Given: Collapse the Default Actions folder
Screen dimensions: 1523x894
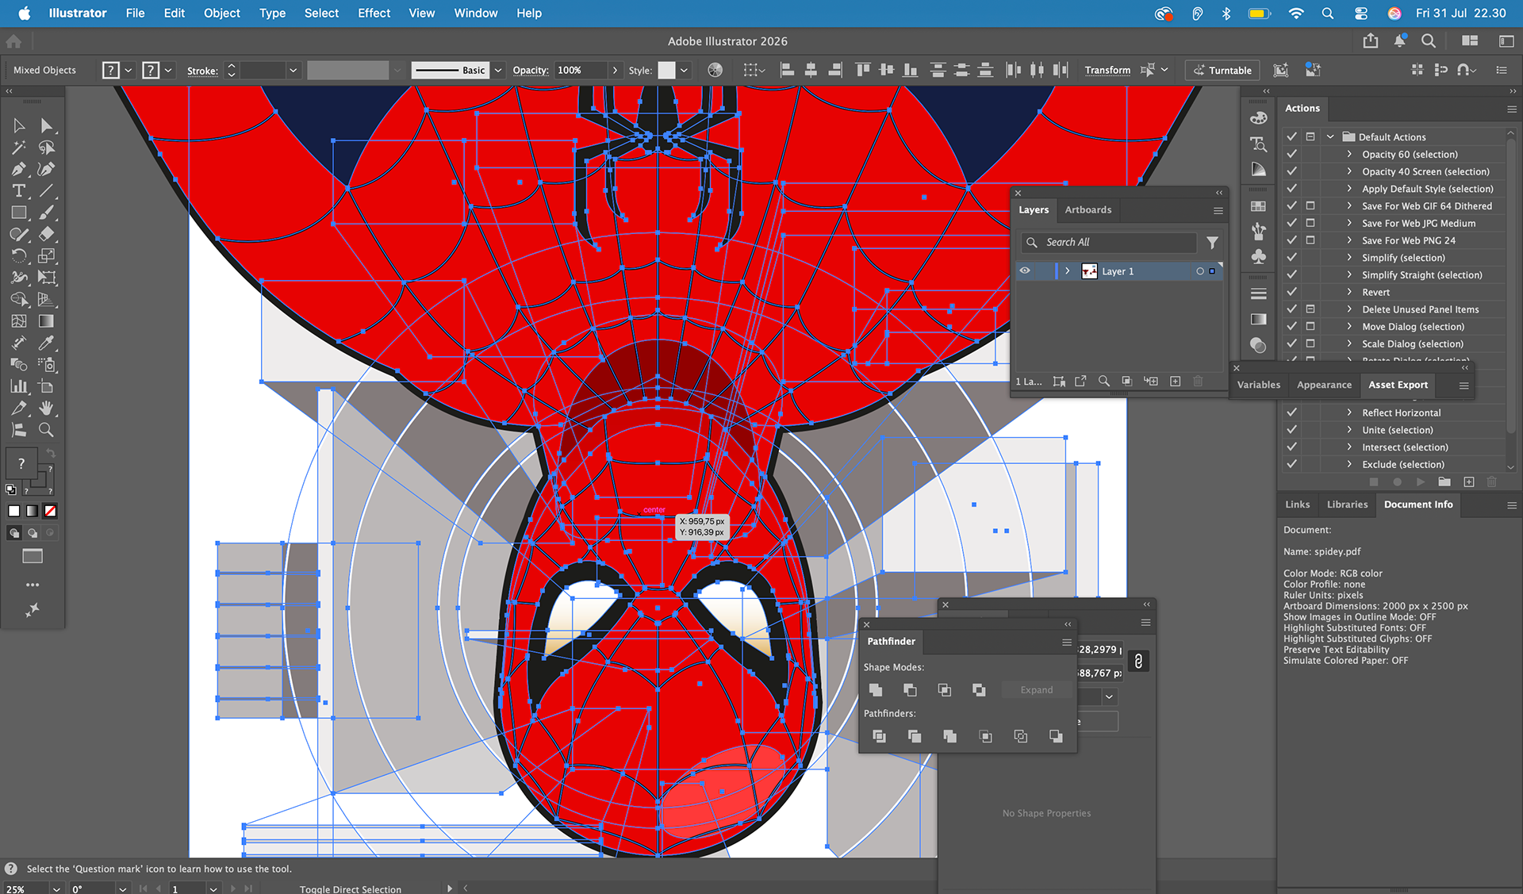Looking at the screenshot, I should point(1330,137).
